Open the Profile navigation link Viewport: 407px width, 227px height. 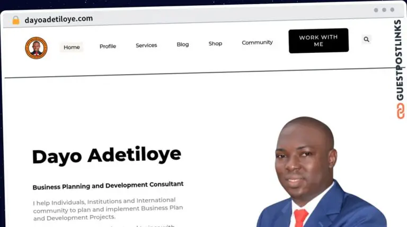coord(108,46)
